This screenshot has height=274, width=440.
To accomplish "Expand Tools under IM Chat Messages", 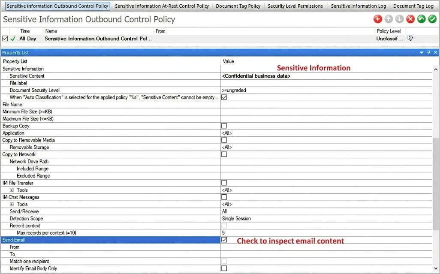I will pos(12,204).
